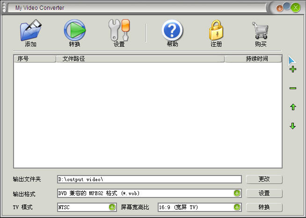
Task: Expand the 输出格式 dropdown arrow
Action: [237, 193]
